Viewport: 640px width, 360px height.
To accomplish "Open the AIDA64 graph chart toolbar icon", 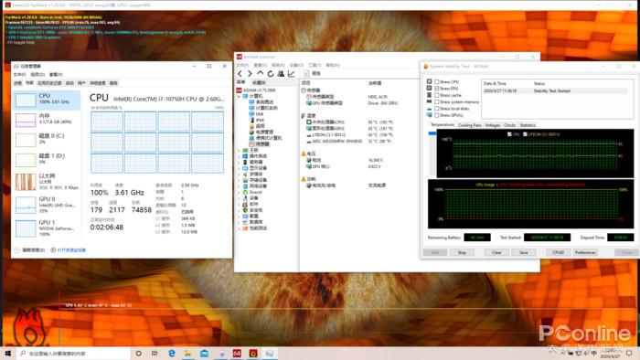I will tap(291, 74).
